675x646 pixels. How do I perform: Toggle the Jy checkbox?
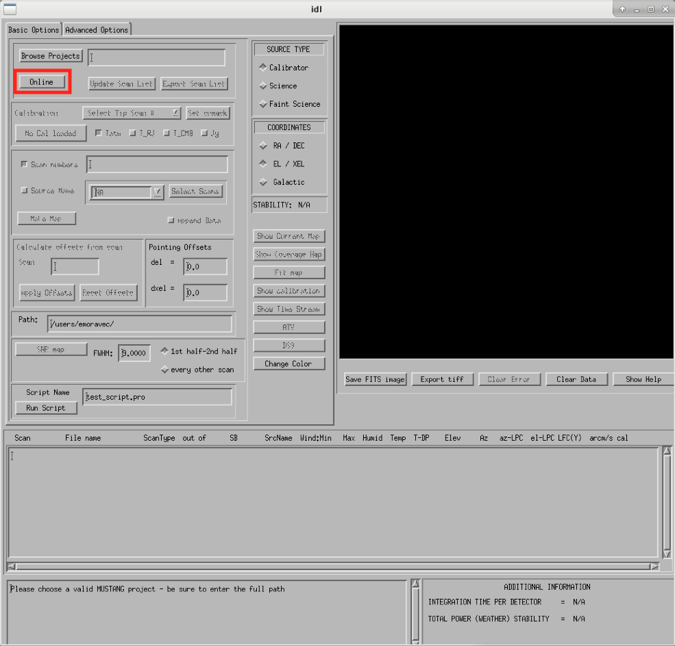tap(204, 133)
